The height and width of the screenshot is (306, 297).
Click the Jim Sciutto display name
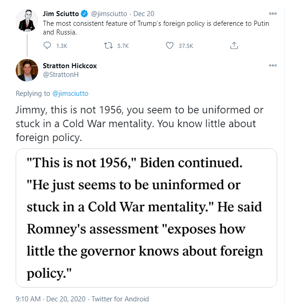click(60, 14)
